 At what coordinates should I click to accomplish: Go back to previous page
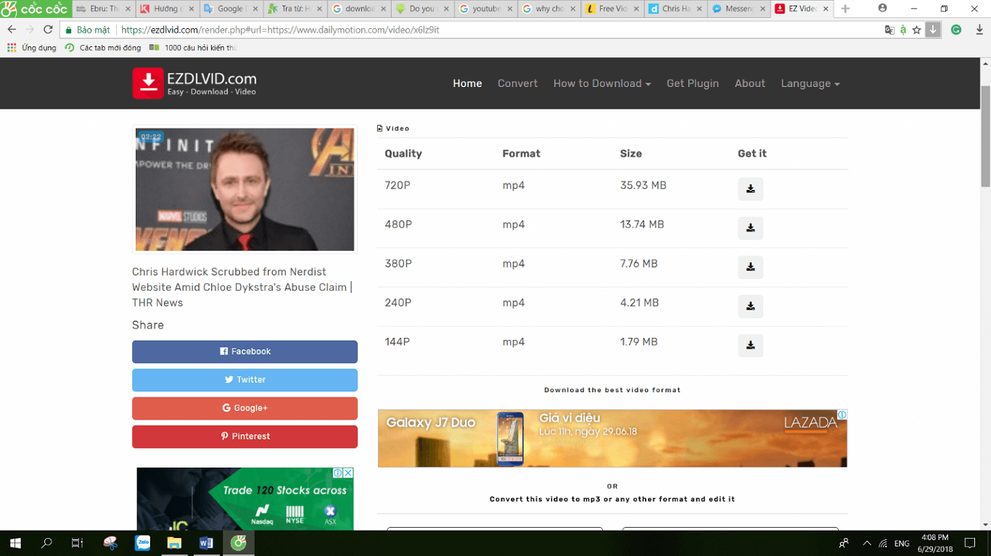pyautogui.click(x=12, y=30)
